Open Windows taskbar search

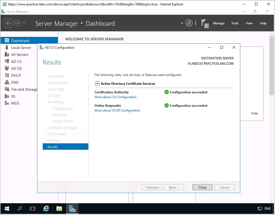point(20,209)
